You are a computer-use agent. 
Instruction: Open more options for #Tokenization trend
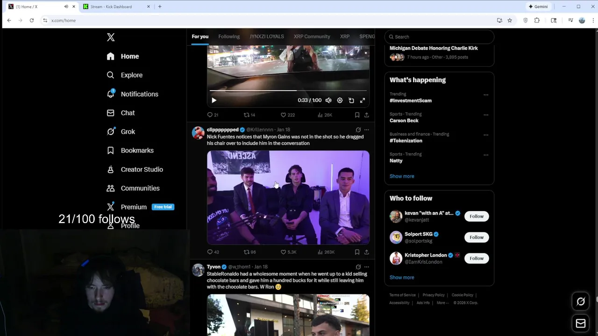pos(486,135)
